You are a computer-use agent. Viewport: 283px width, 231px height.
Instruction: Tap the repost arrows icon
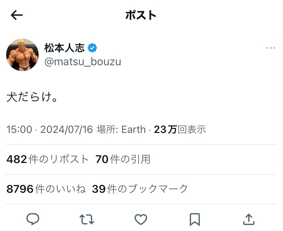87,219
